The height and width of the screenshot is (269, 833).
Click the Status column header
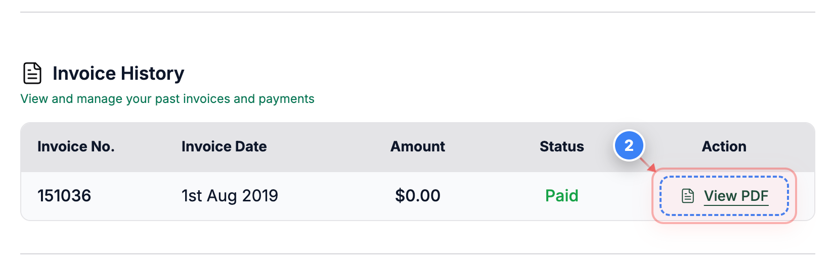click(x=561, y=146)
